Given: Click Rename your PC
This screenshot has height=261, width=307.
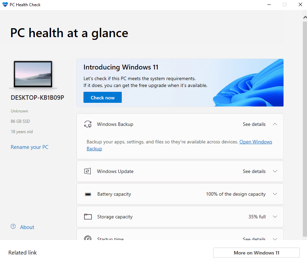Looking at the screenshot, I should pyautogui.click(x=29, y=147).
